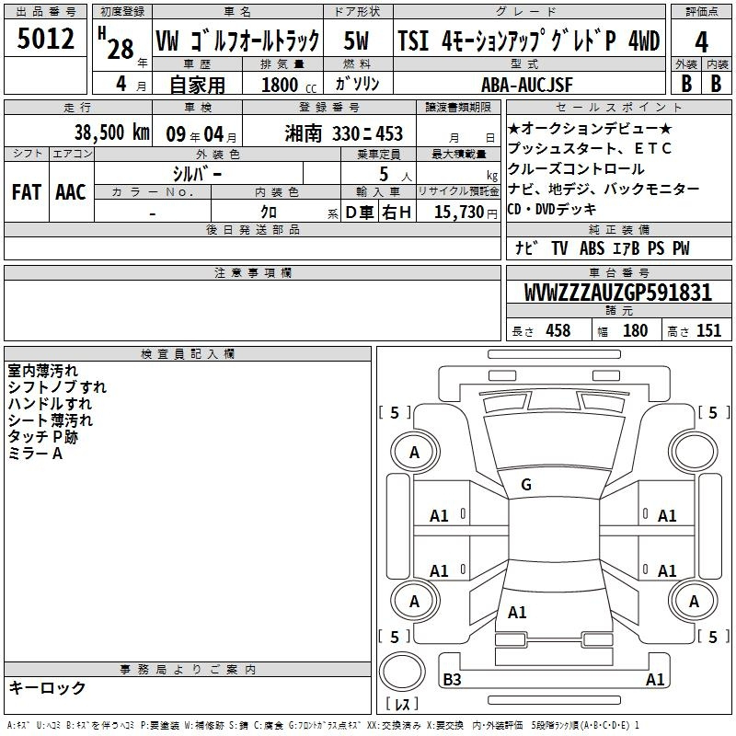This screenshot has height=736, width=736.
Task: Select the FAT shift type cell
Action: (26, 191)
